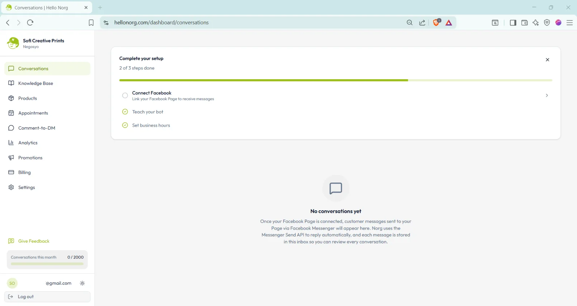Click the empty conversations chat bubble icon
Screen dimensions: 577x306
pos(336,188)
